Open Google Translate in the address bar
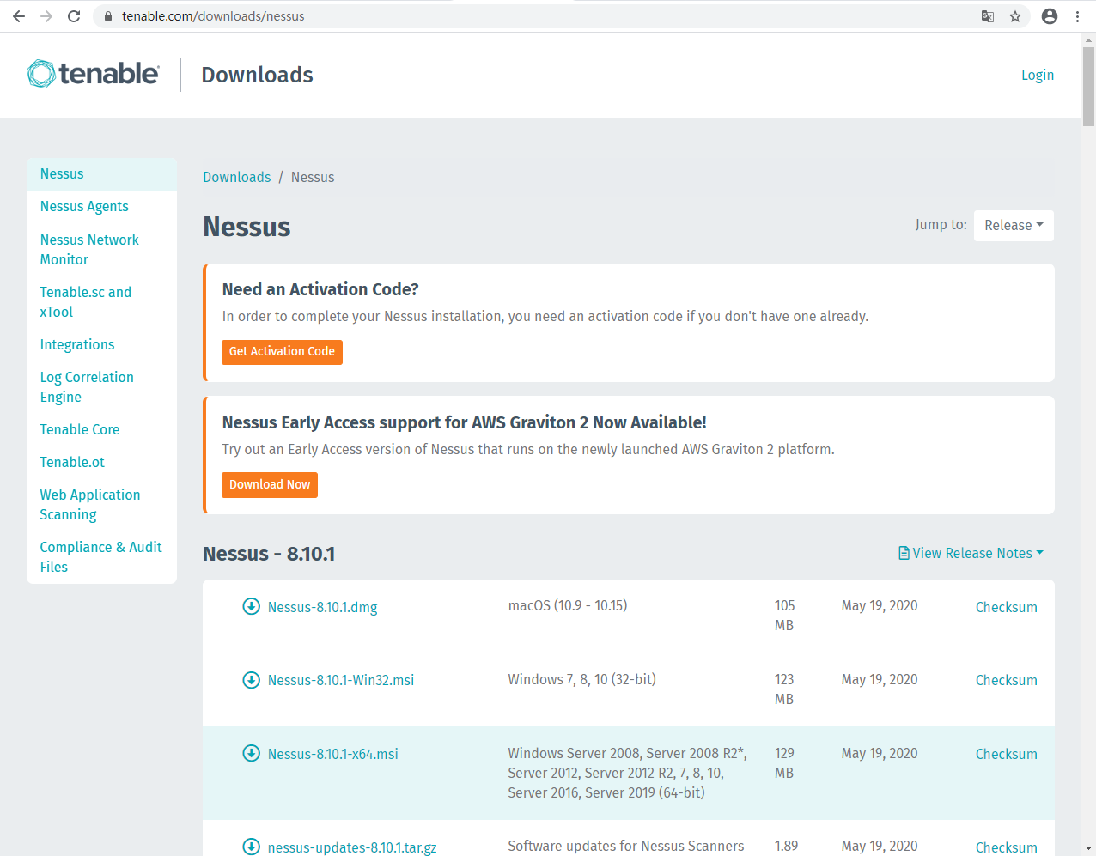1096x856 pixels. pos(987,15)
